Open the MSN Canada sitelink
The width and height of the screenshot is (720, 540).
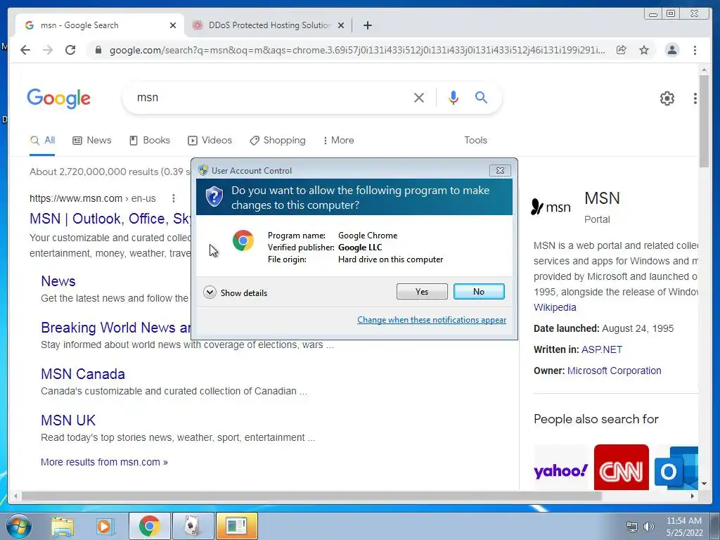click(83, 374)
